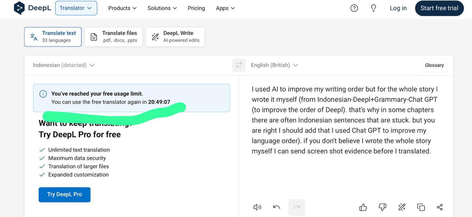472x217 pixels.
Task: Open the English (British) target language selector
Action: point(274,65)
